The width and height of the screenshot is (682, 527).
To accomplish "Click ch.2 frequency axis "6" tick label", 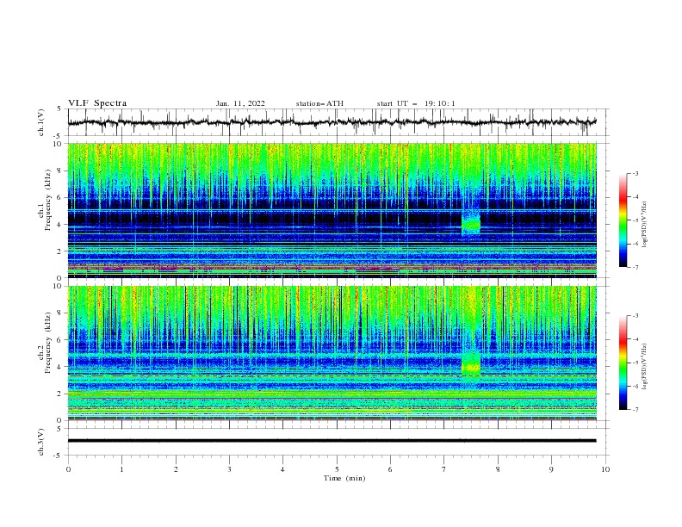I will [x=59, y=340].
